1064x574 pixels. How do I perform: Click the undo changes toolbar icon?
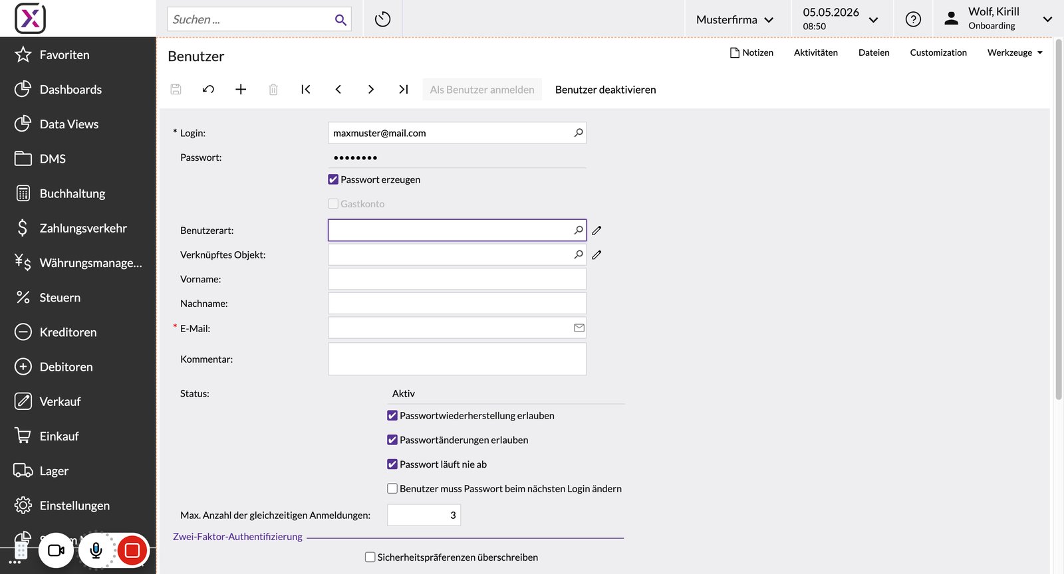[208, 89]
